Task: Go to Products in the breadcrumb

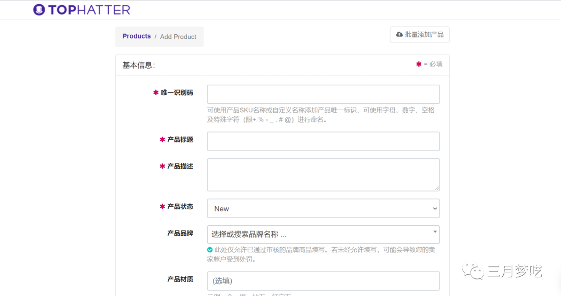Action: [x=137, y=36]
